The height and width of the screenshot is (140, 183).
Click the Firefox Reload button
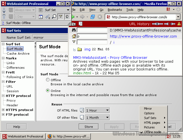coord(92,17)
